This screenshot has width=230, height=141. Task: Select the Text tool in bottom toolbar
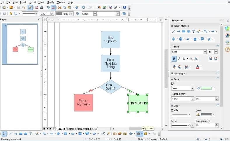click(31, 134)
